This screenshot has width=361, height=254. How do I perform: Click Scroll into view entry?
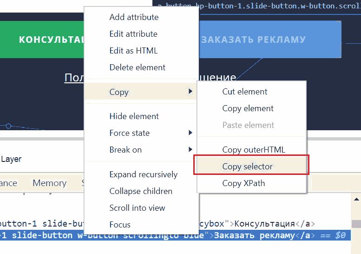[141, 208]
